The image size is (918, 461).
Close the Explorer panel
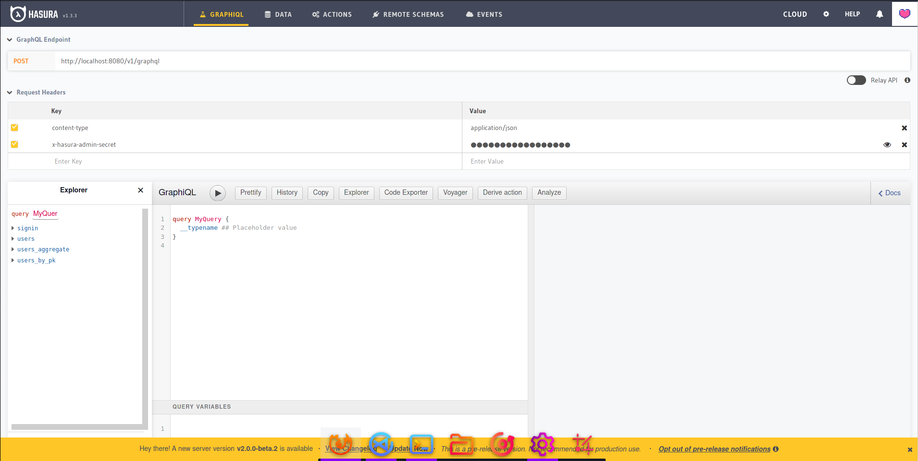coord(140,190)
